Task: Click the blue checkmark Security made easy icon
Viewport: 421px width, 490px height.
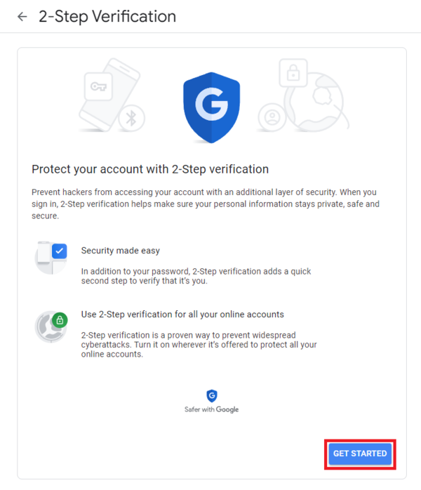Action: pos(58,251)
